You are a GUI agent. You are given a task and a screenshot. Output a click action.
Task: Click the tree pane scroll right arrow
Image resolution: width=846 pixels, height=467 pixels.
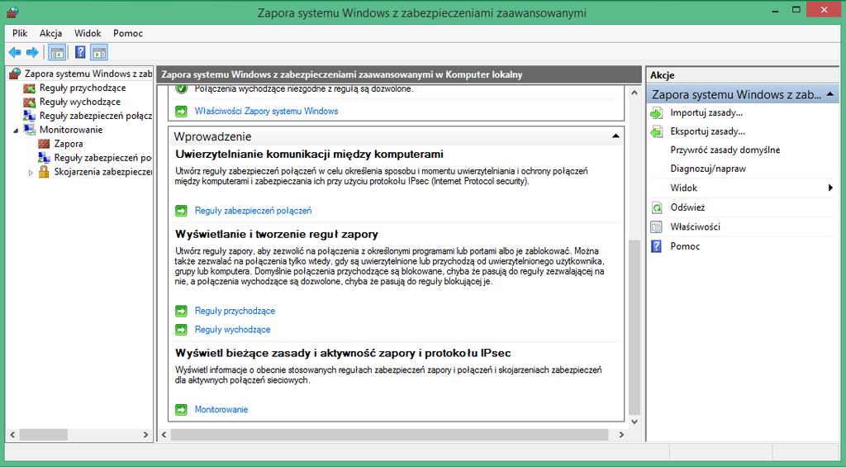[145, 435]
